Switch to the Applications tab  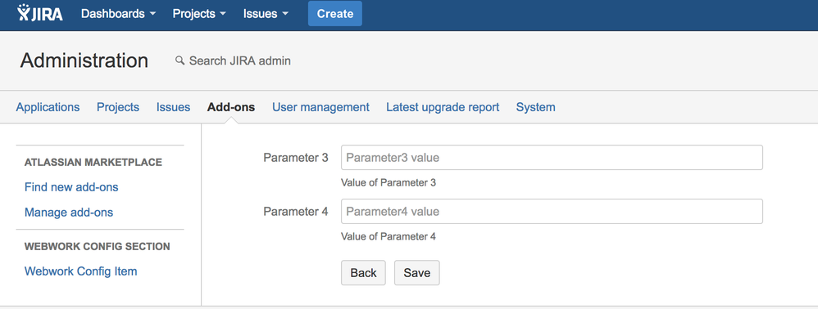pos(48,107)
